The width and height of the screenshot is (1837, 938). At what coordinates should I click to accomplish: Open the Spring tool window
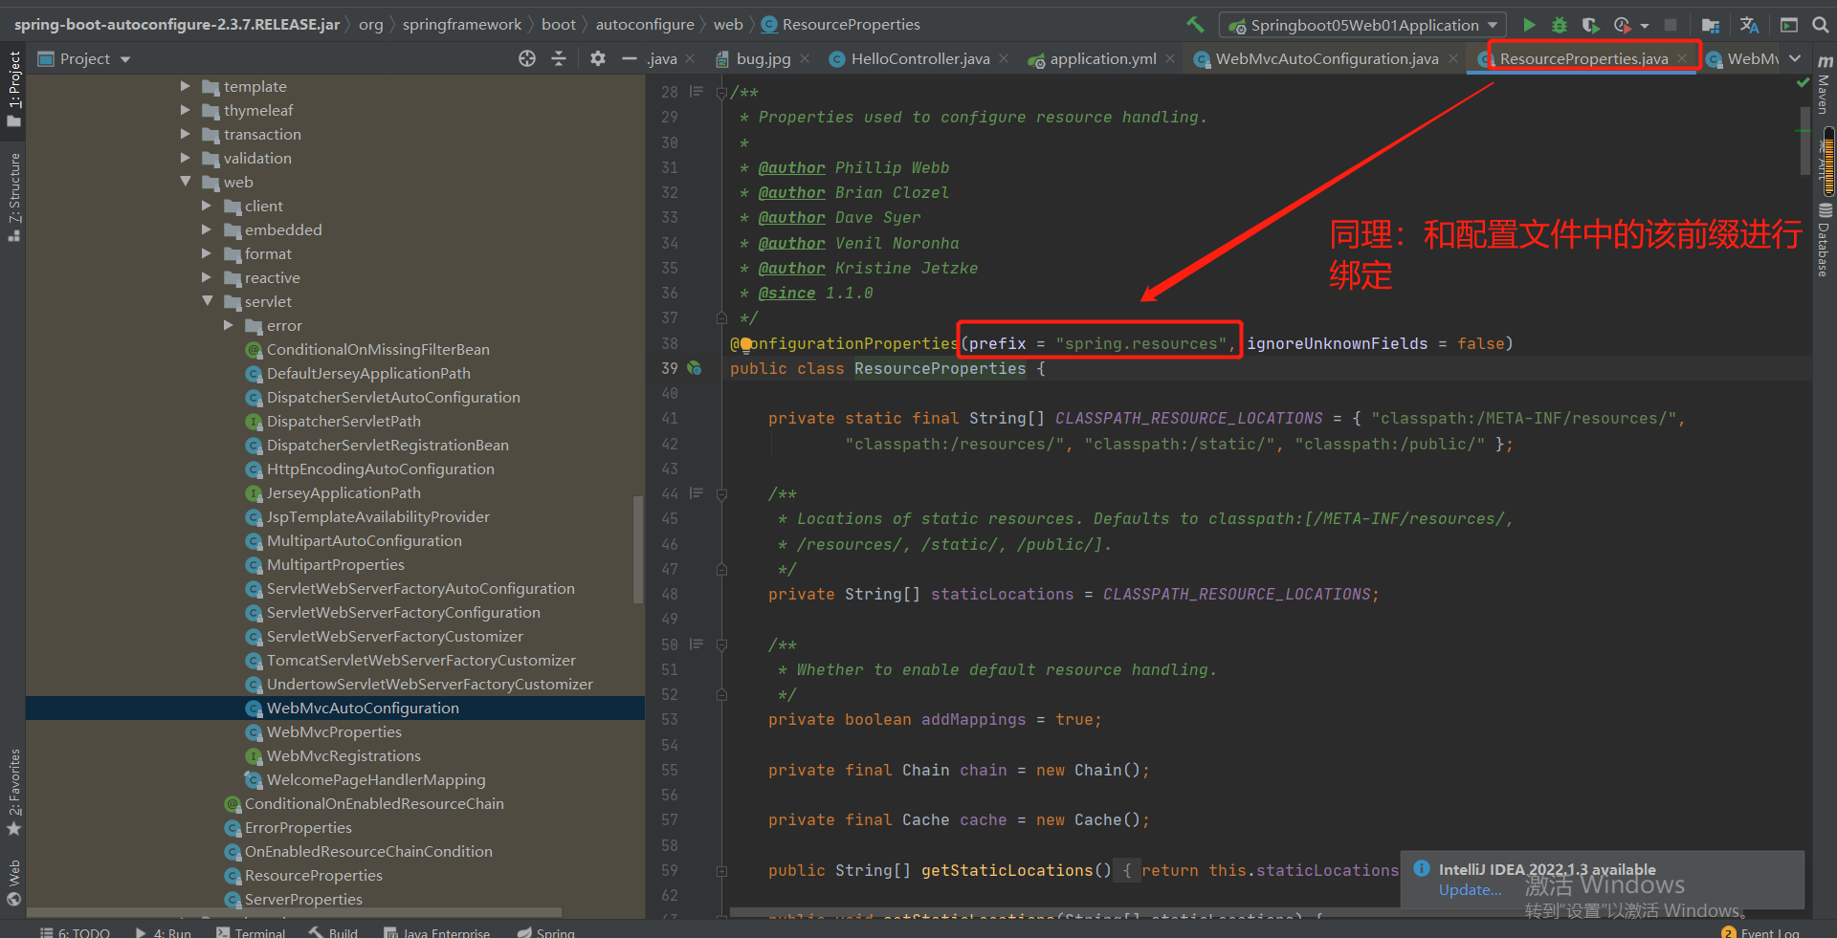[546, 931]
